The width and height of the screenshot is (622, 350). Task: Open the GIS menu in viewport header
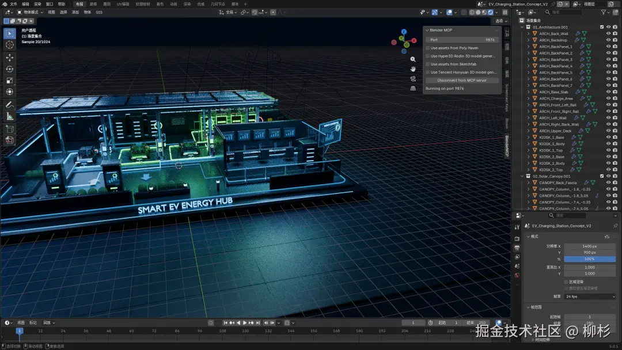pos(99,12)
